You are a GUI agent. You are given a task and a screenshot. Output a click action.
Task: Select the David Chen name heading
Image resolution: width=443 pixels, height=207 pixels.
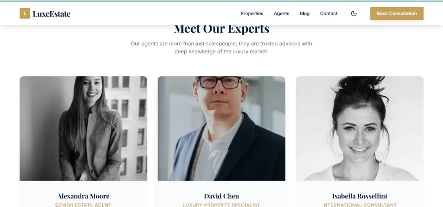point(221,196)
